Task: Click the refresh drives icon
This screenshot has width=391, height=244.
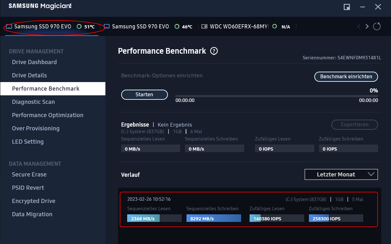Action: click(x=377, y=26)
